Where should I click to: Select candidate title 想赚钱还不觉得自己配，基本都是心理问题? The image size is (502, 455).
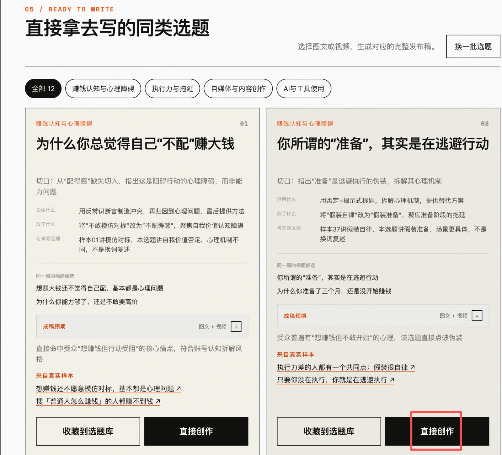pos(100,288)
